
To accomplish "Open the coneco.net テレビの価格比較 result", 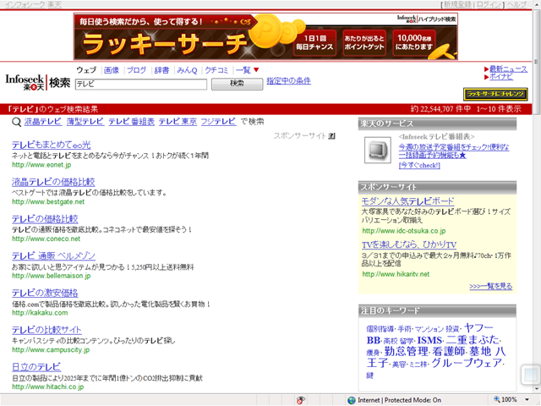I will click(45, 218).
